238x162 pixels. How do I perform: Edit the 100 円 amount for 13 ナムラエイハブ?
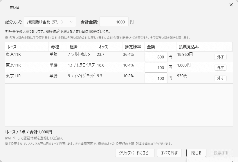tap(156, 67)
